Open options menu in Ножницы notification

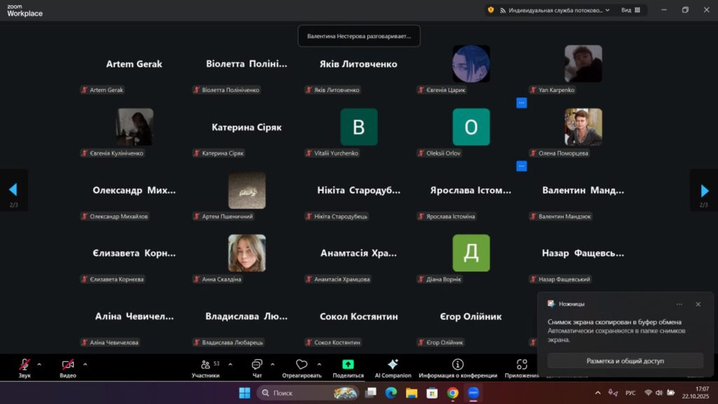pos(679,304)
